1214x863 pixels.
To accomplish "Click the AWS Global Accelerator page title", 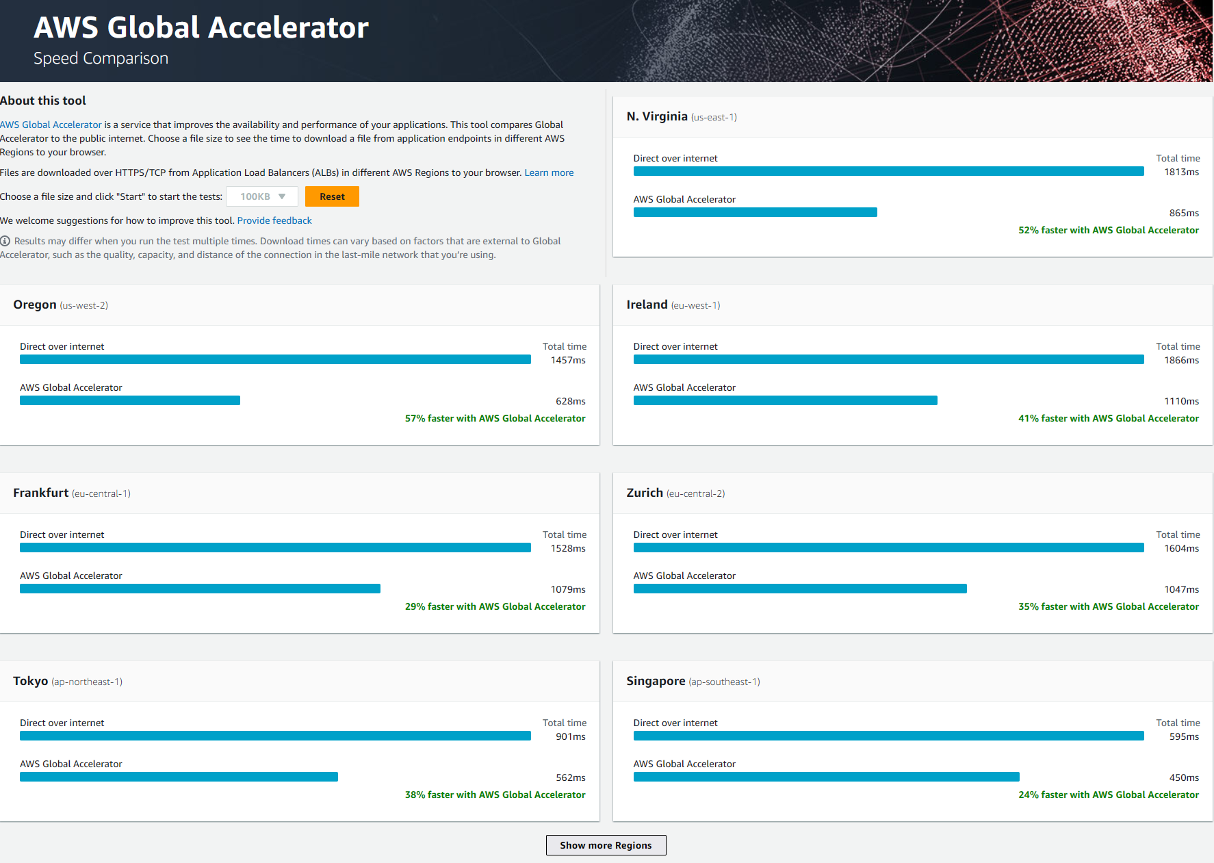I will [x=201, y=27].
